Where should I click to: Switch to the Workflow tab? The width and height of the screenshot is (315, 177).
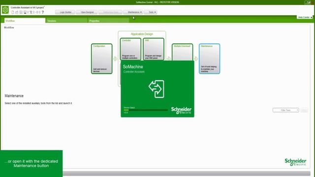(x=25, y=21)
